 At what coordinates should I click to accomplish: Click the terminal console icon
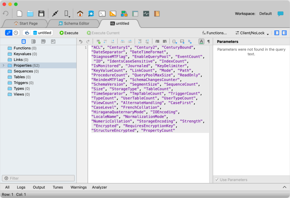click(x=102, y=14)
